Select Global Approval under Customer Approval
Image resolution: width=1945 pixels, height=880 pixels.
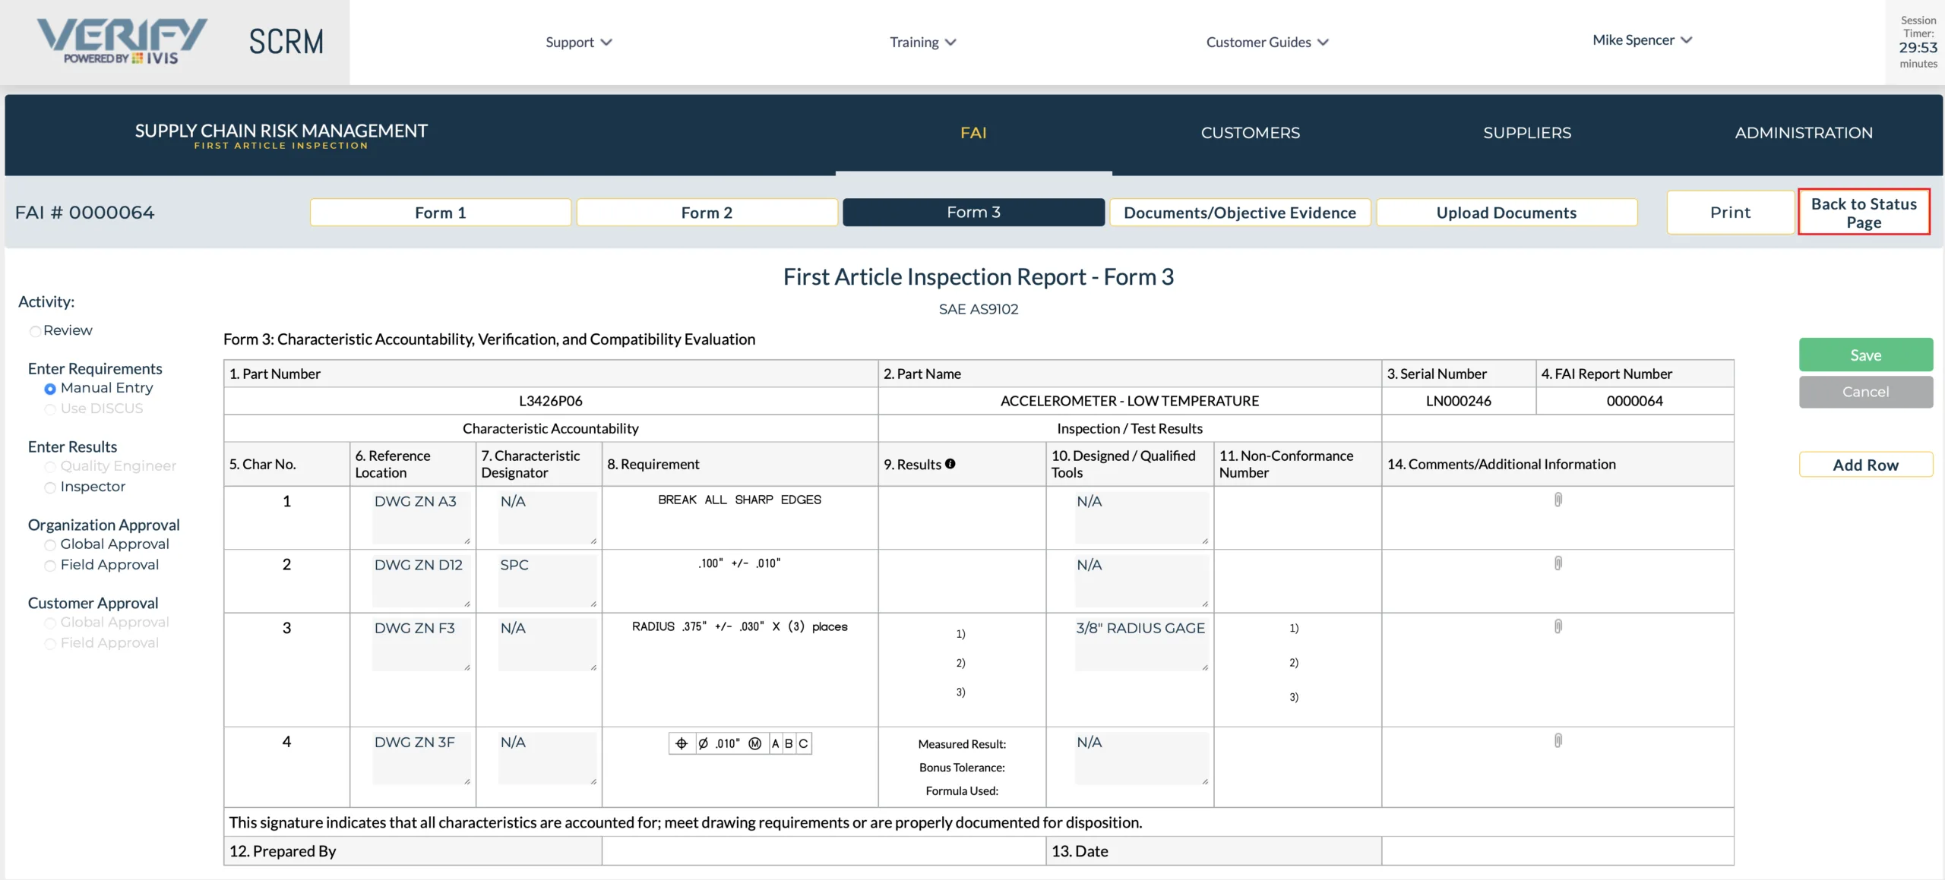click(x=50, y=623)
